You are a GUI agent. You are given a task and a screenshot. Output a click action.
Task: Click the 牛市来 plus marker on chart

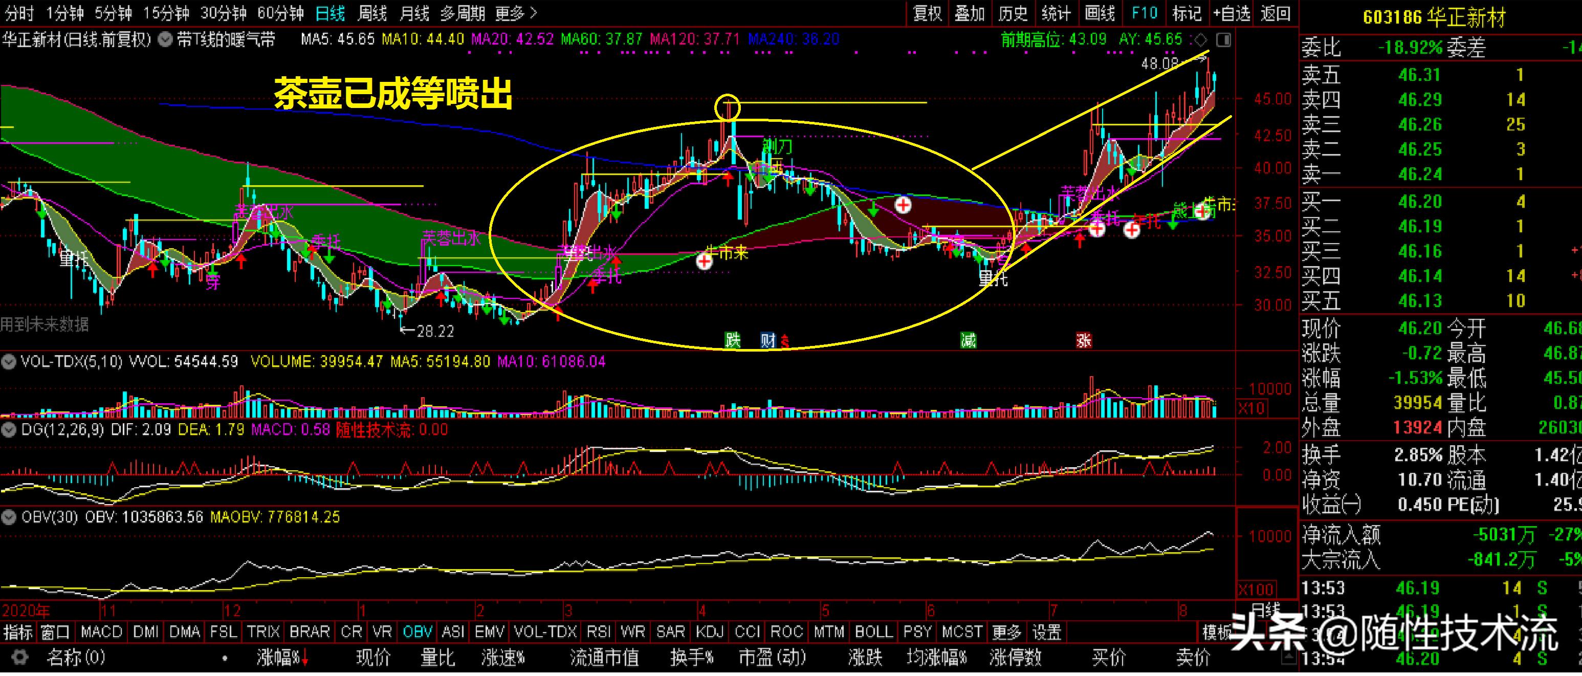pyautogui.click(x=704, y=261)
